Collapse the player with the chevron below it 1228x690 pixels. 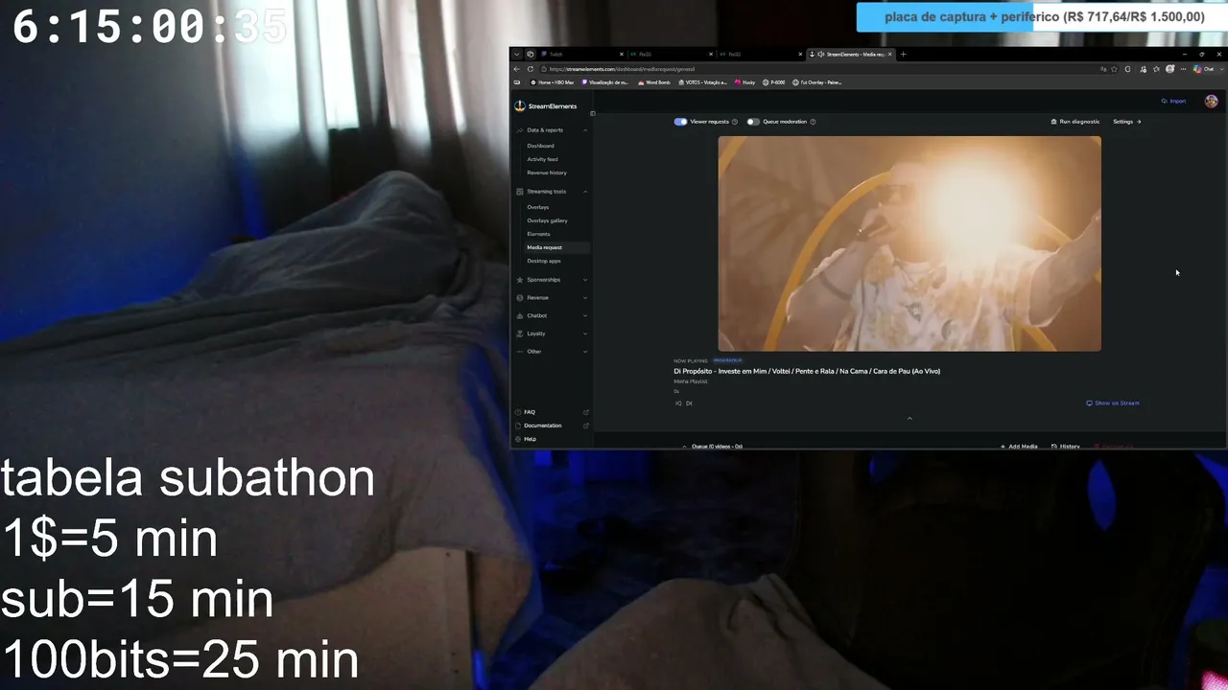tap(909, 418)
